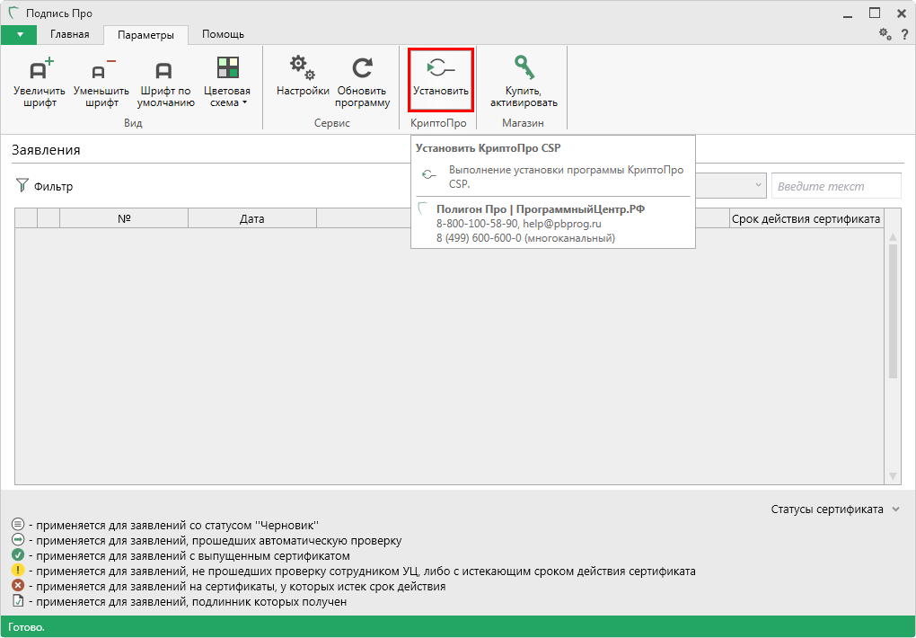Click the Увеличить шрифт ribbon button
This screenshot has height=638, width=916.
point(40,81)
